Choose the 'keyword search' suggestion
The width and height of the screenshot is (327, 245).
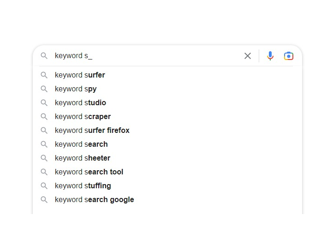pyautogui.click(x=81, y=144)
